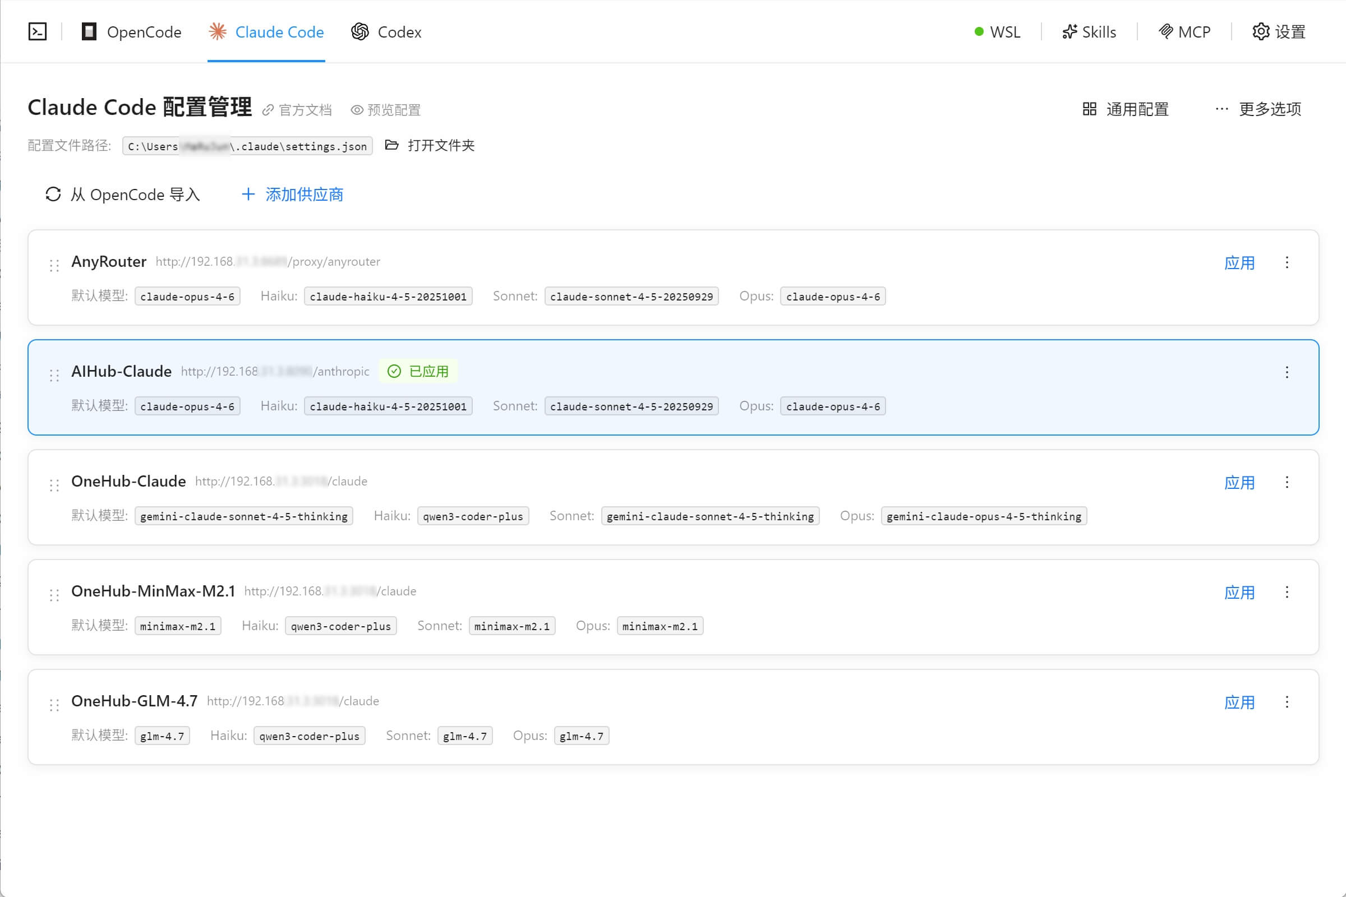This screenshot has height=897, width=1346.
Task: Click OneHub-Claude Haiku qwen3-coder-plus tag
Action: coord(473,516)
